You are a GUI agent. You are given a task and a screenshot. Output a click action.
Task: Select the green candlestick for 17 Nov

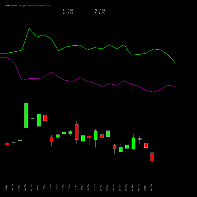point(71,133)
